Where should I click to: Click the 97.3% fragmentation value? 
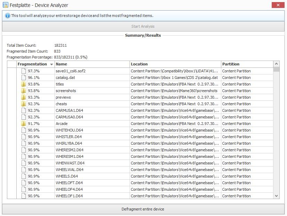coord(34,71)
